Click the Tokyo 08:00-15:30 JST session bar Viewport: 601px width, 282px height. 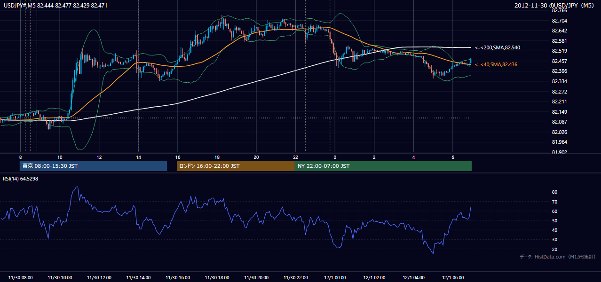click(x=93, y=166)
